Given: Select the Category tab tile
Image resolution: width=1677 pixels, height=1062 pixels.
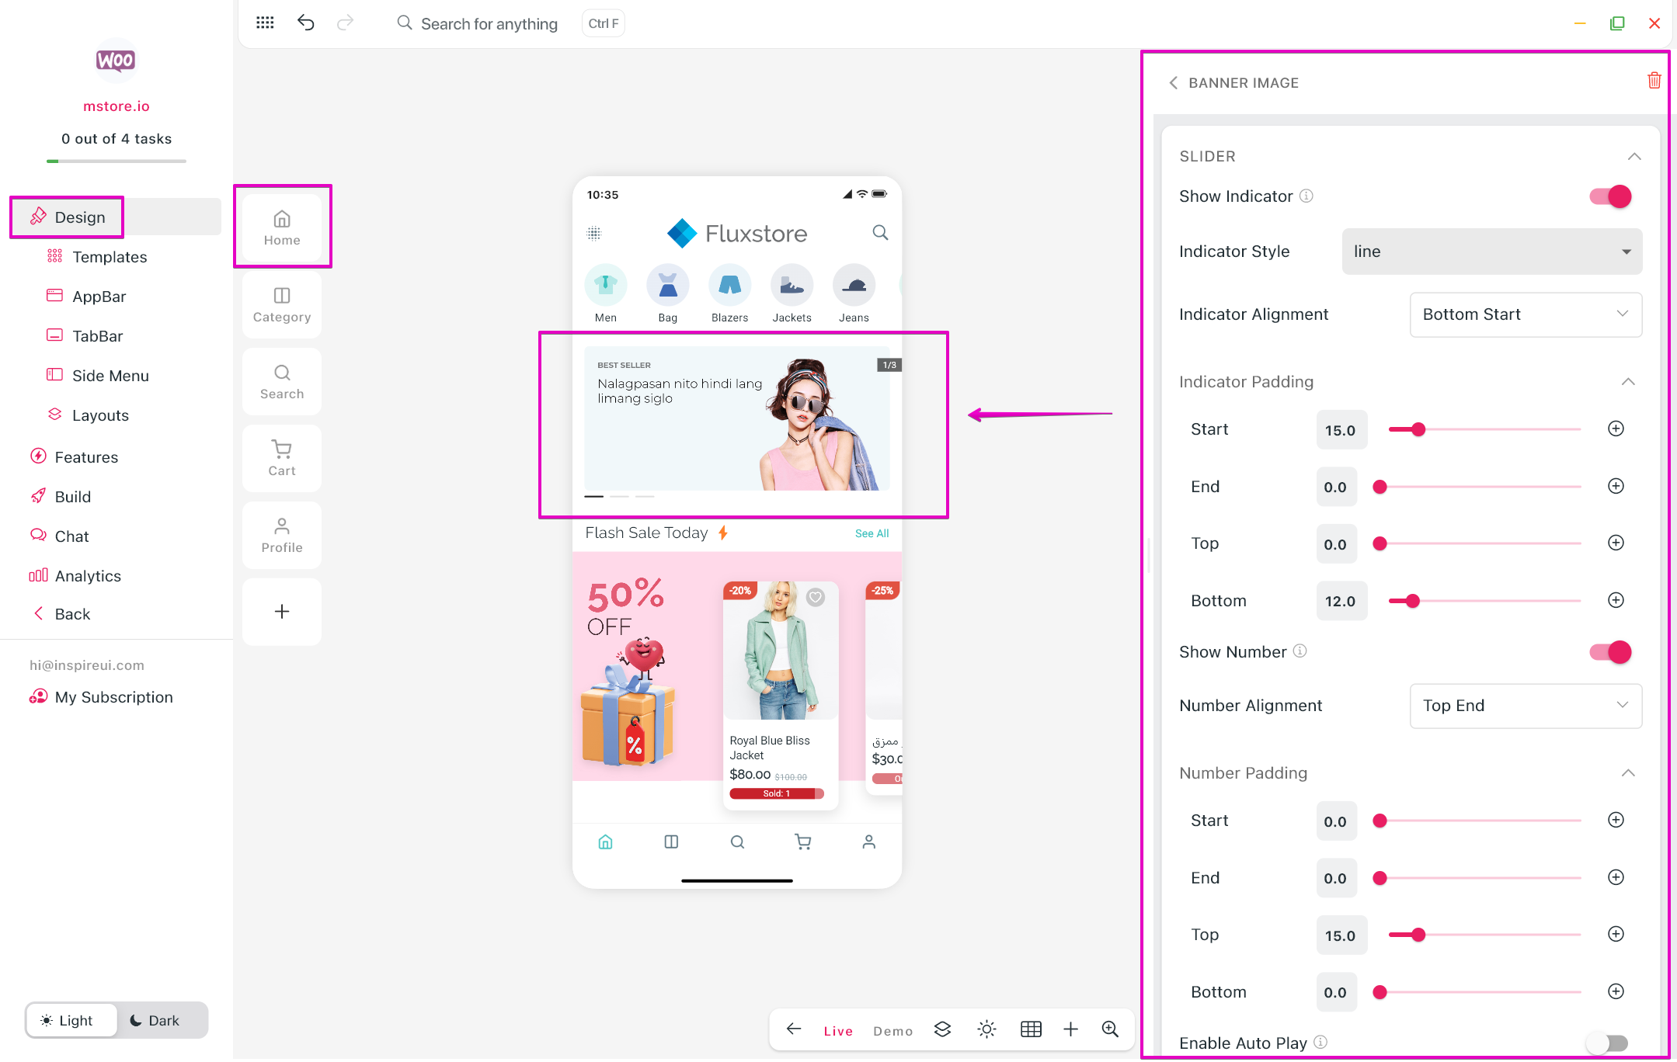Looking at the screenshot, I should coord(282,305).
